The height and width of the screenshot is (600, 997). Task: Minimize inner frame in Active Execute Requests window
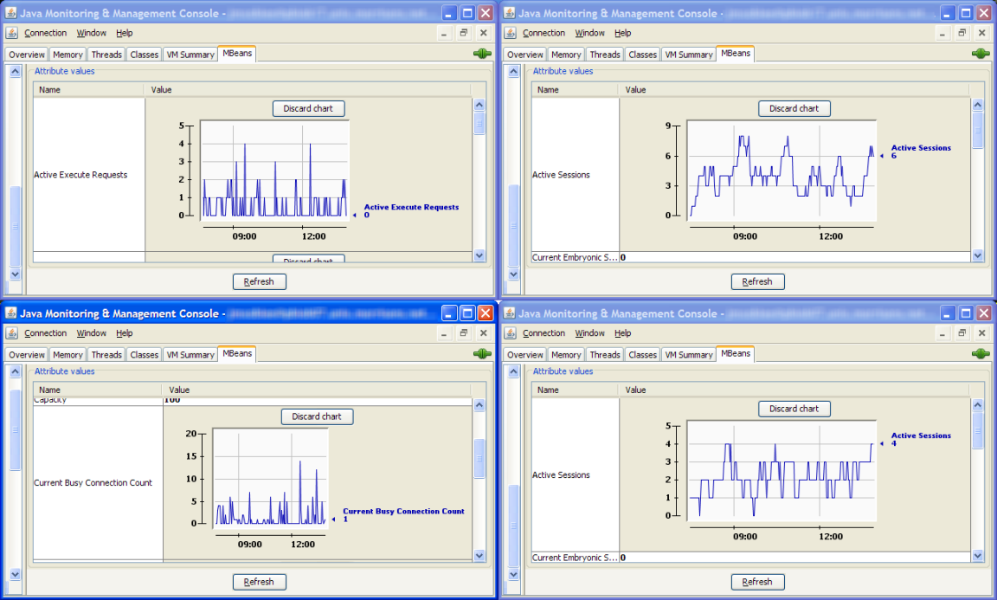point(444,33)
